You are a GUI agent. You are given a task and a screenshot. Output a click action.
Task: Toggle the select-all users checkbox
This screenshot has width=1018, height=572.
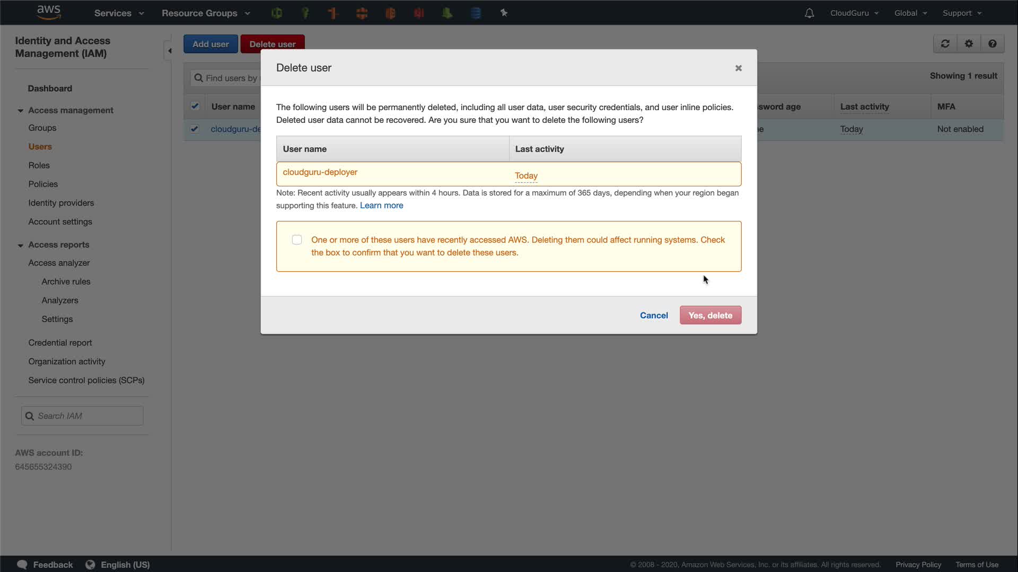(x=195, y=106)
